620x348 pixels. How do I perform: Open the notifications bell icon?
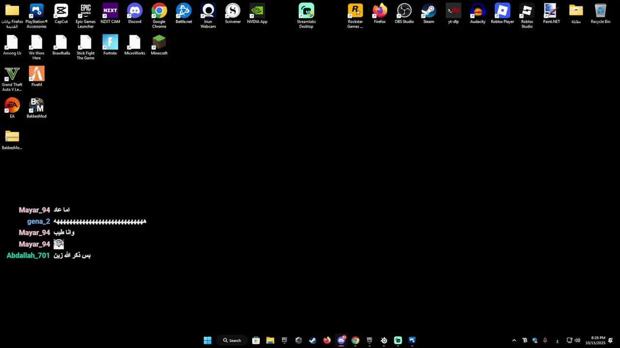(611, 340)
